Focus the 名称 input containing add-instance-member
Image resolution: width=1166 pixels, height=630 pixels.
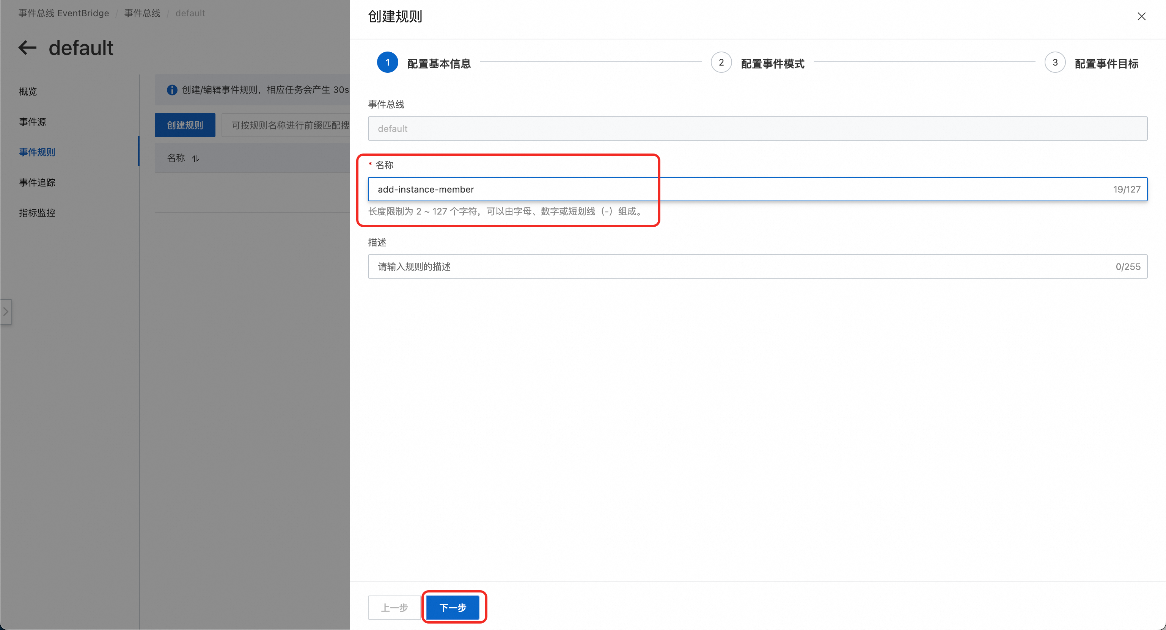(757, 189)
